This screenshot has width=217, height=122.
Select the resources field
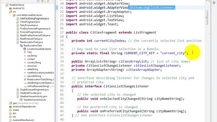click(32, 66)
